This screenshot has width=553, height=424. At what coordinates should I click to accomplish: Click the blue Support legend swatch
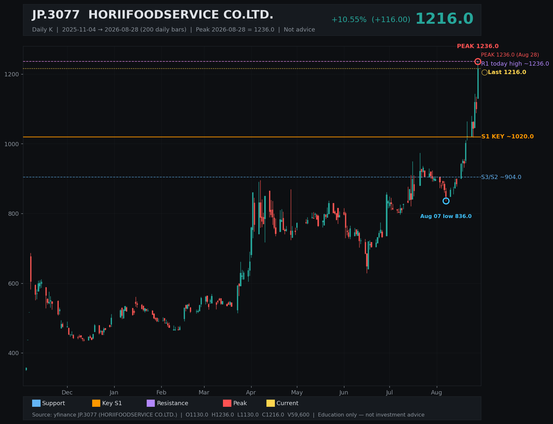[36, 403]
